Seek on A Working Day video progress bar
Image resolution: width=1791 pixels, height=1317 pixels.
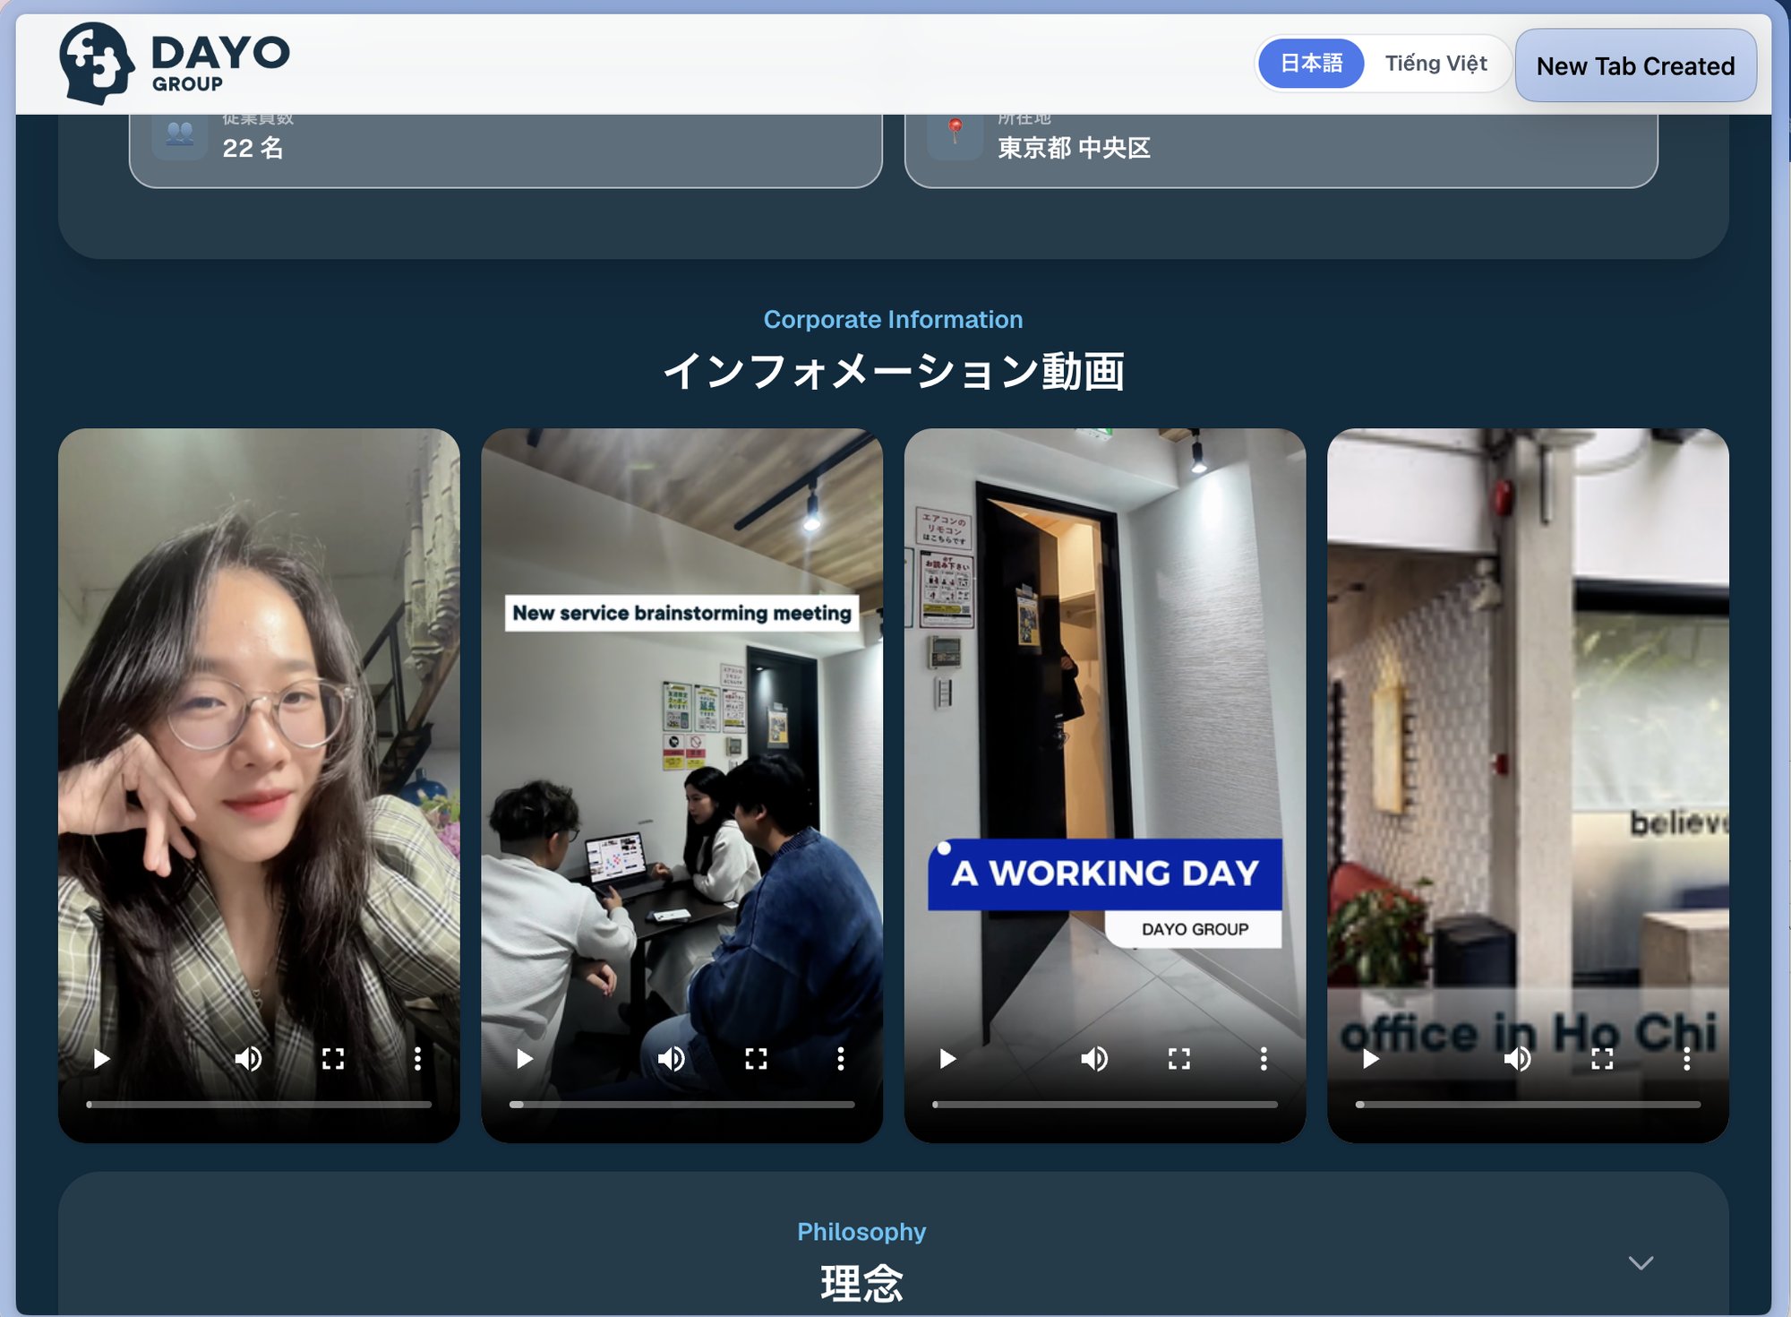tap(1105, 1105)
